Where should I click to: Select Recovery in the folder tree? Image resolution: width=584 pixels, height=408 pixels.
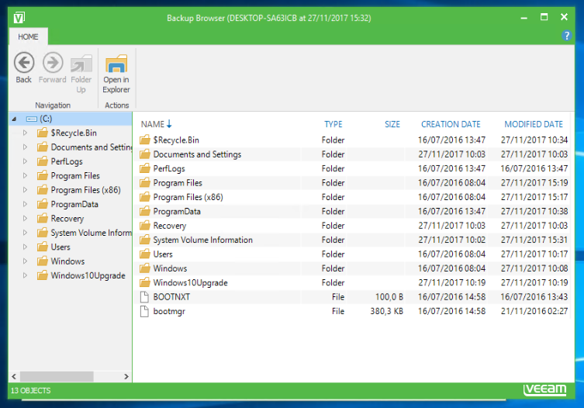[67, 218]
